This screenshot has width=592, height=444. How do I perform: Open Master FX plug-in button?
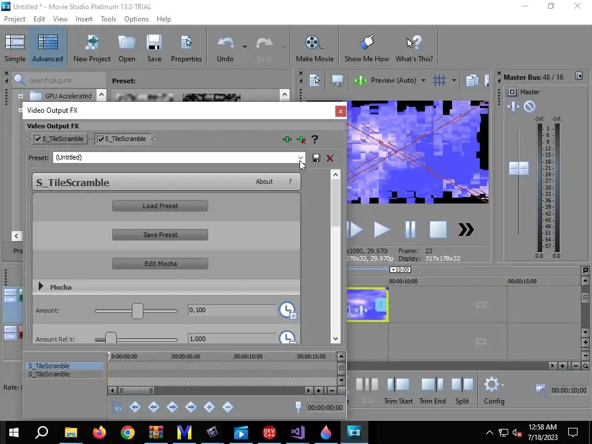coord(513,106)
